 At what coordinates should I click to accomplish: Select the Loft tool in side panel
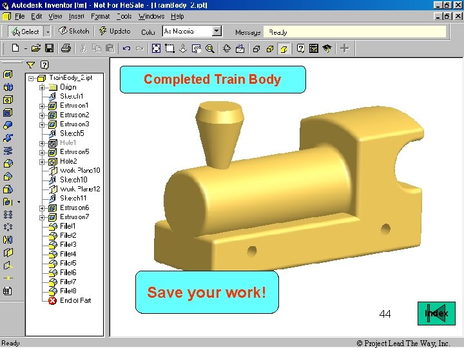8,125
